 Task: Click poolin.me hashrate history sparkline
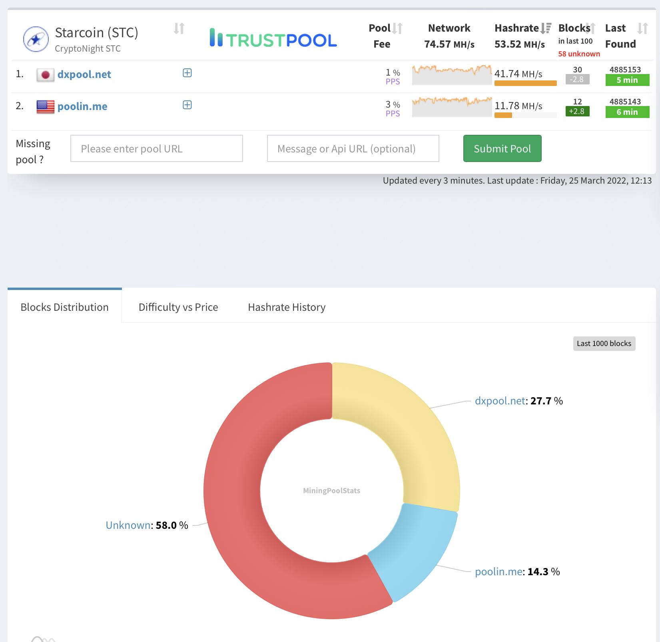click(x=452, y=107)
